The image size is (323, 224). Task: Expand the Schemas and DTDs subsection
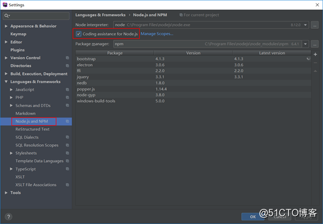(x=11, y=105)
